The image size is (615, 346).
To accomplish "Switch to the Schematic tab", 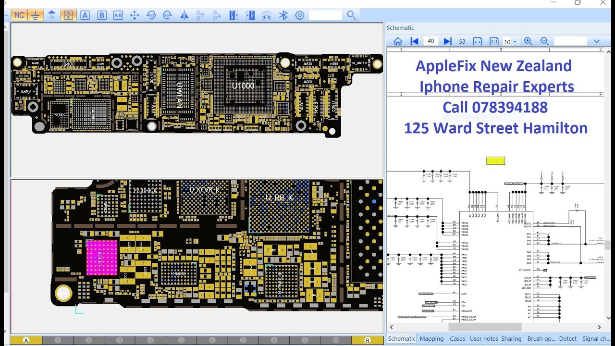I will pyautogui.click(x=402, y=338).
